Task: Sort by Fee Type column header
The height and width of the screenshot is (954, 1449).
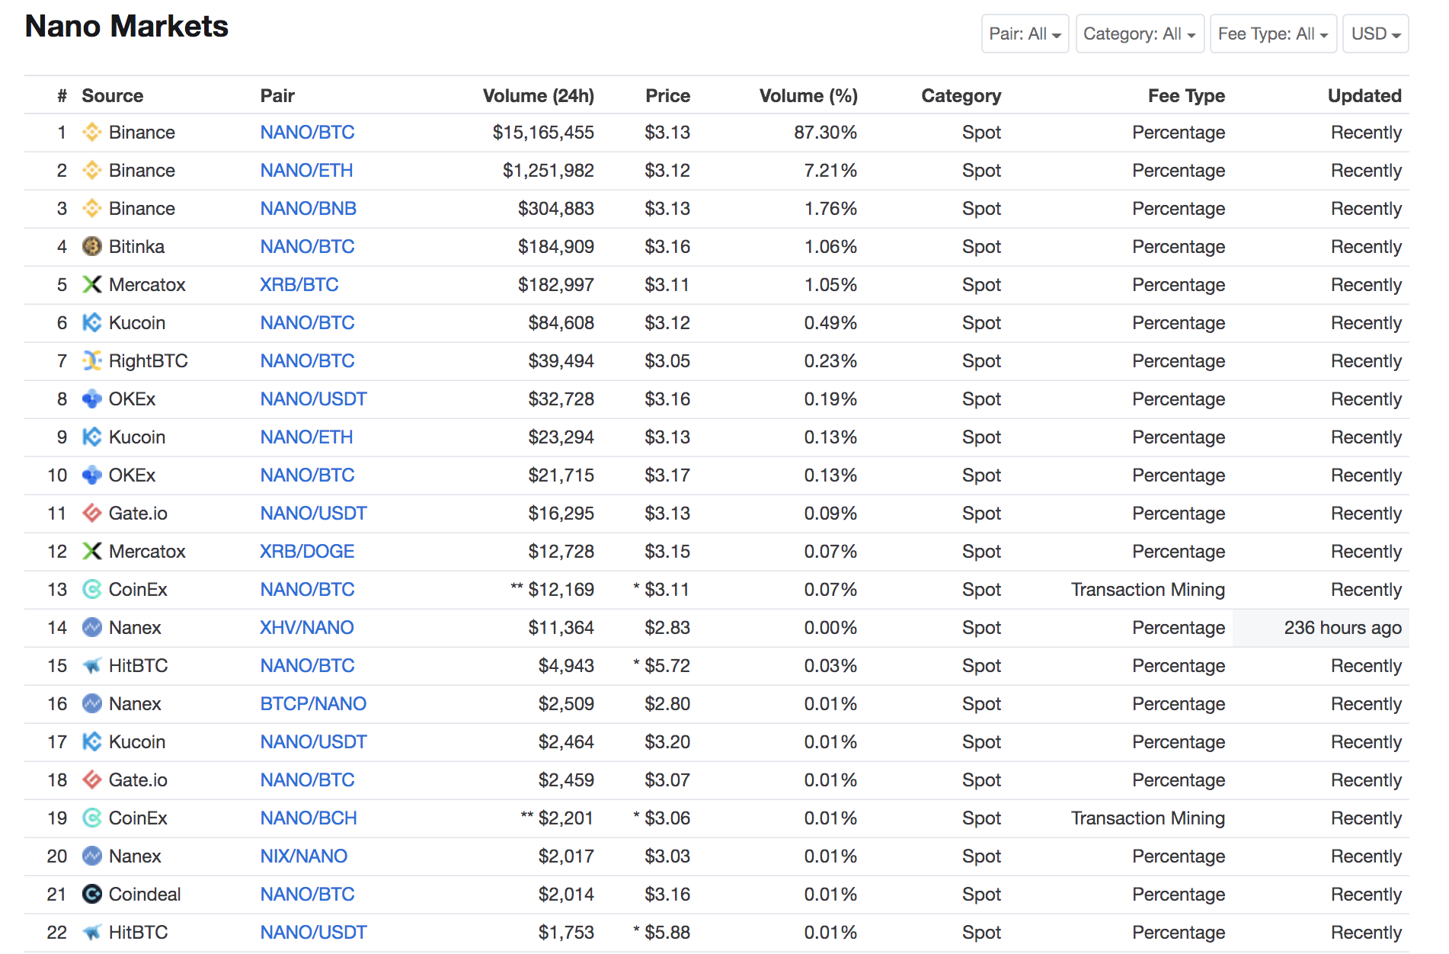Action: click(1186, 96)
